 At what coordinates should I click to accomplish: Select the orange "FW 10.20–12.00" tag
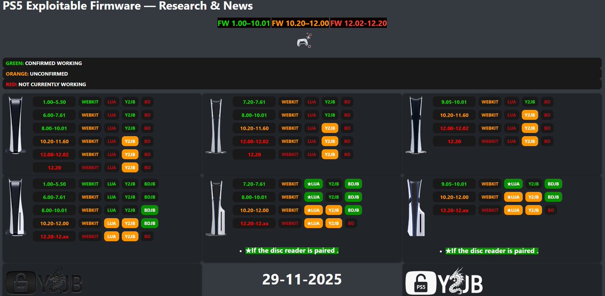[x=300, y=23]
